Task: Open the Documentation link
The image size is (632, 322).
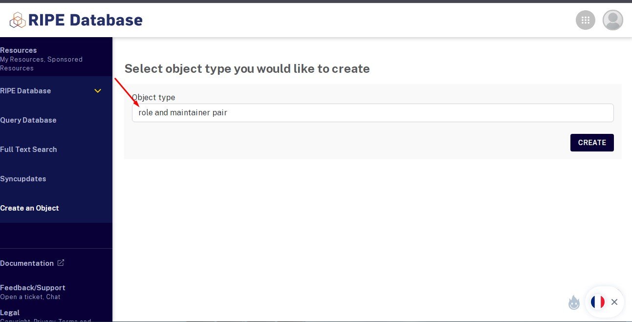Action: (x=27, y=263)
